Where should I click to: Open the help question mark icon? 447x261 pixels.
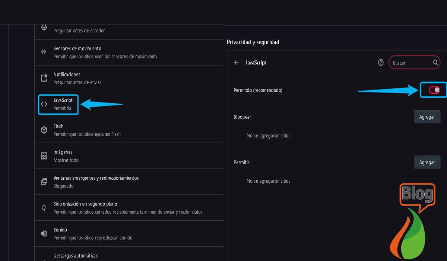tap(381, 63)
